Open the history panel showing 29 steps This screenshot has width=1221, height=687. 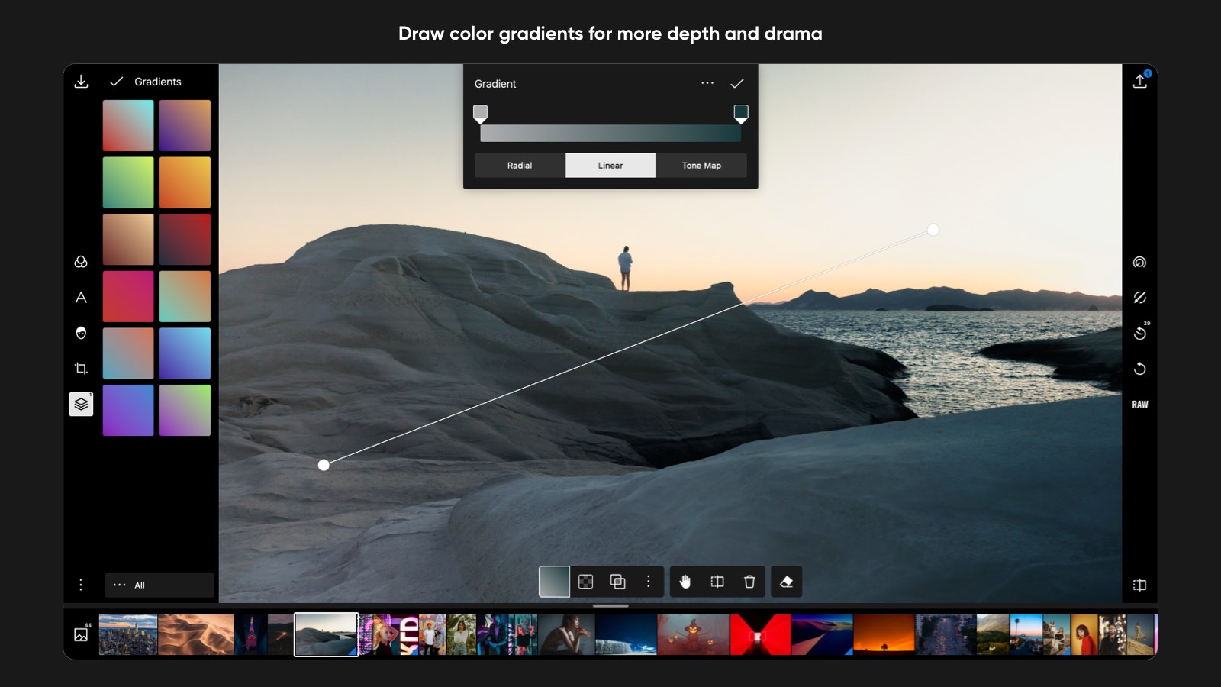click(x=1140, y=331)
